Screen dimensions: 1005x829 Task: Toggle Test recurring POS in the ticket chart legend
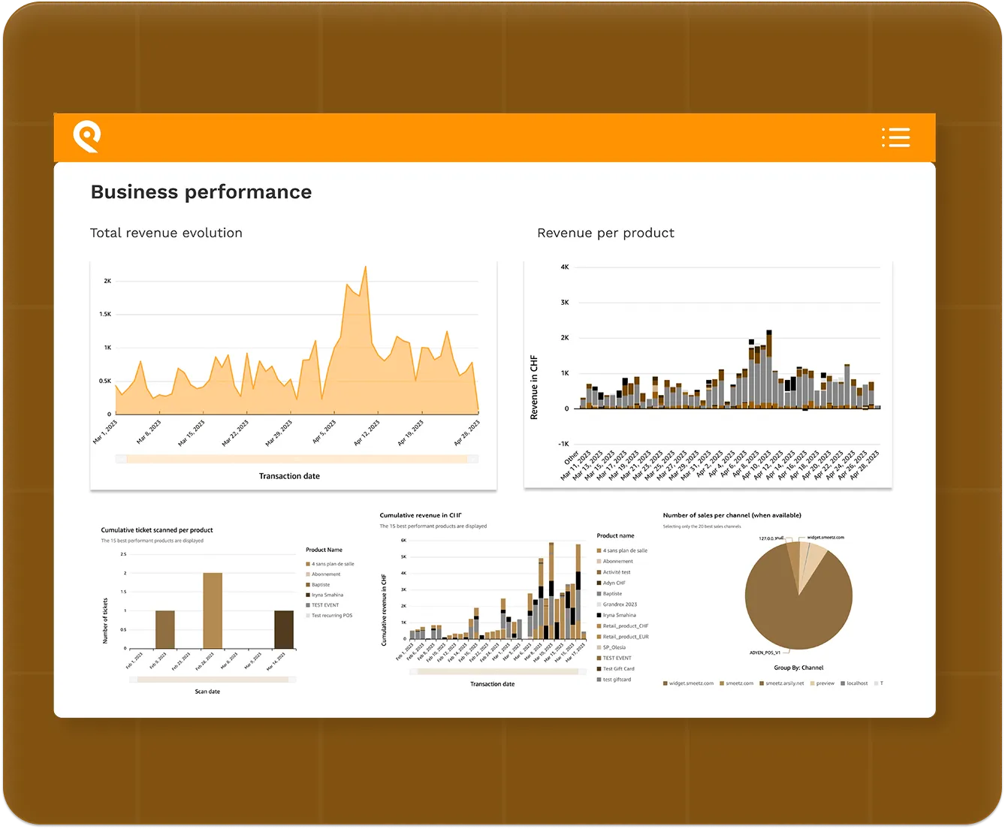(329, 616)
